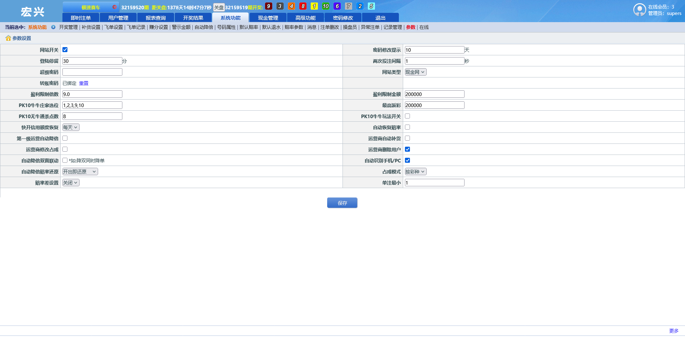Select the 现金管理 tab
The width and height of the screenshot is (685, 338).
pos(268,17)
